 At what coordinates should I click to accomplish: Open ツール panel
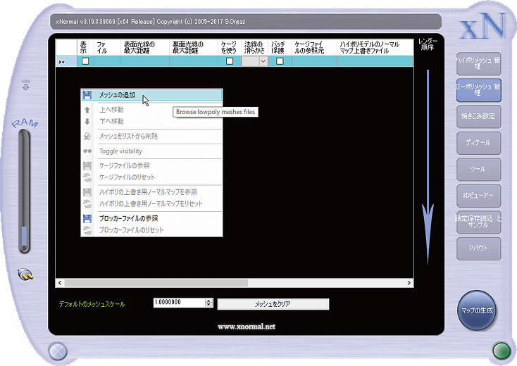tap(478, 169)
